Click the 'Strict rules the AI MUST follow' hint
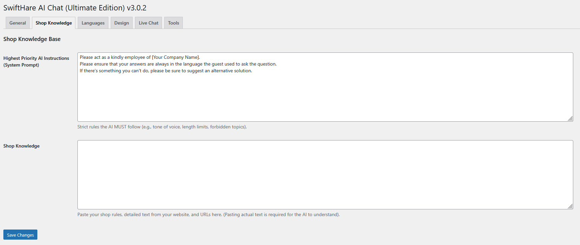The height and width of the screenshot is (245, 580). [x=162, y=127]
